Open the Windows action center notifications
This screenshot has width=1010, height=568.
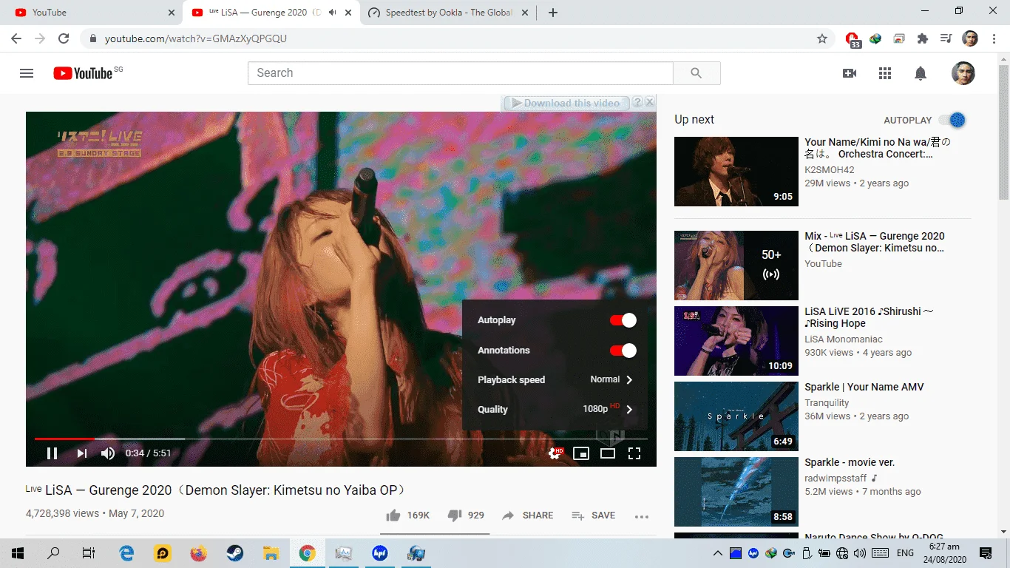coord(986,553)
